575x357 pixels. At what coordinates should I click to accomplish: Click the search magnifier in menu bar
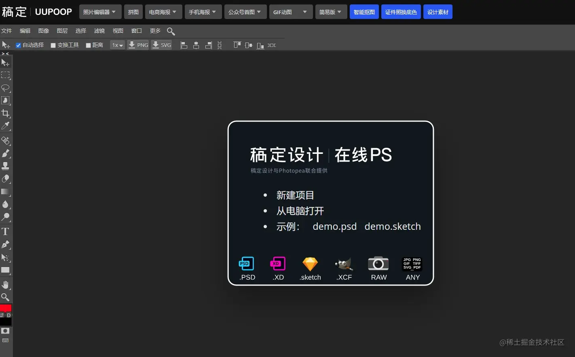point(171,31)
